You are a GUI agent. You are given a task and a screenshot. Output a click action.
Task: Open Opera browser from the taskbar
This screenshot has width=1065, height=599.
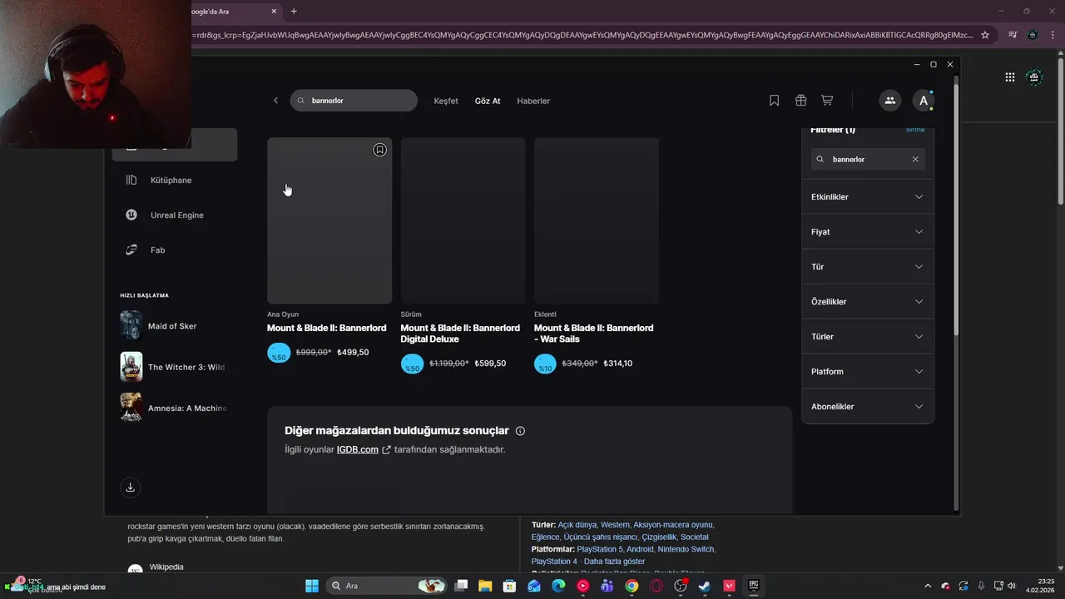tap(656, 586)
